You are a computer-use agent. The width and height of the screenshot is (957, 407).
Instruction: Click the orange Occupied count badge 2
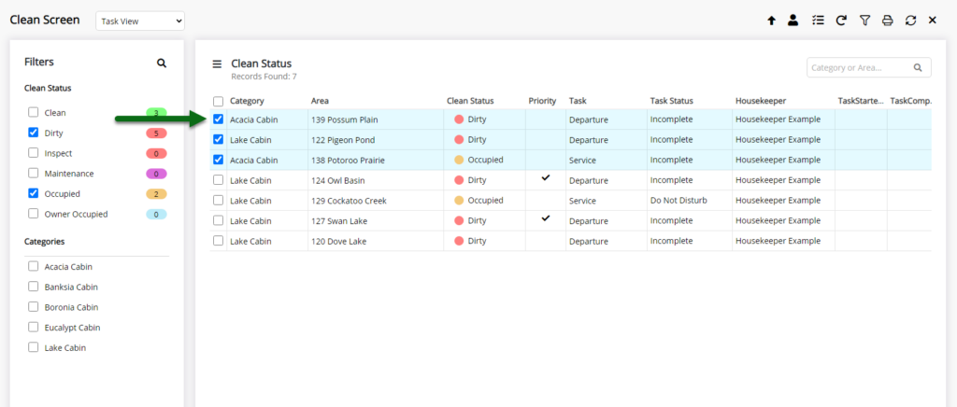156,194
